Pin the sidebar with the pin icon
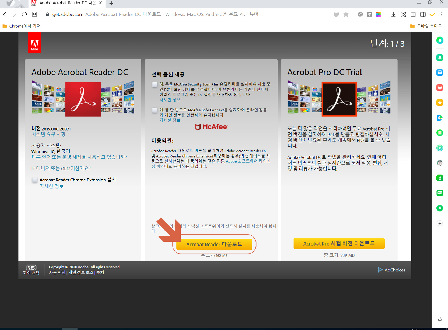The height and width of the screenshot is (330, 448). 440,319
